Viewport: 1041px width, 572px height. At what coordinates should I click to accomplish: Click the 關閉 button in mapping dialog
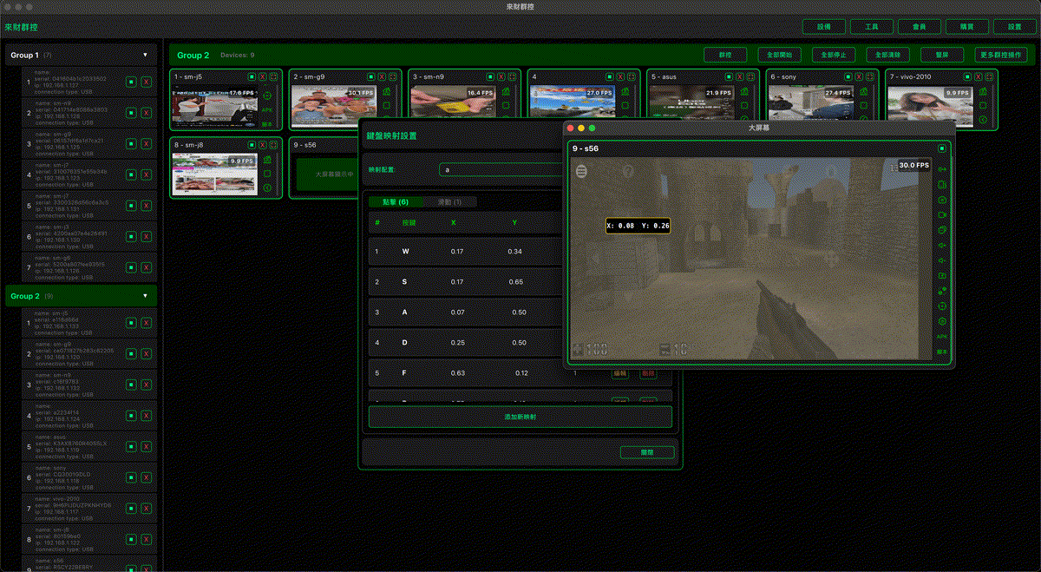[x=647, y=452]
